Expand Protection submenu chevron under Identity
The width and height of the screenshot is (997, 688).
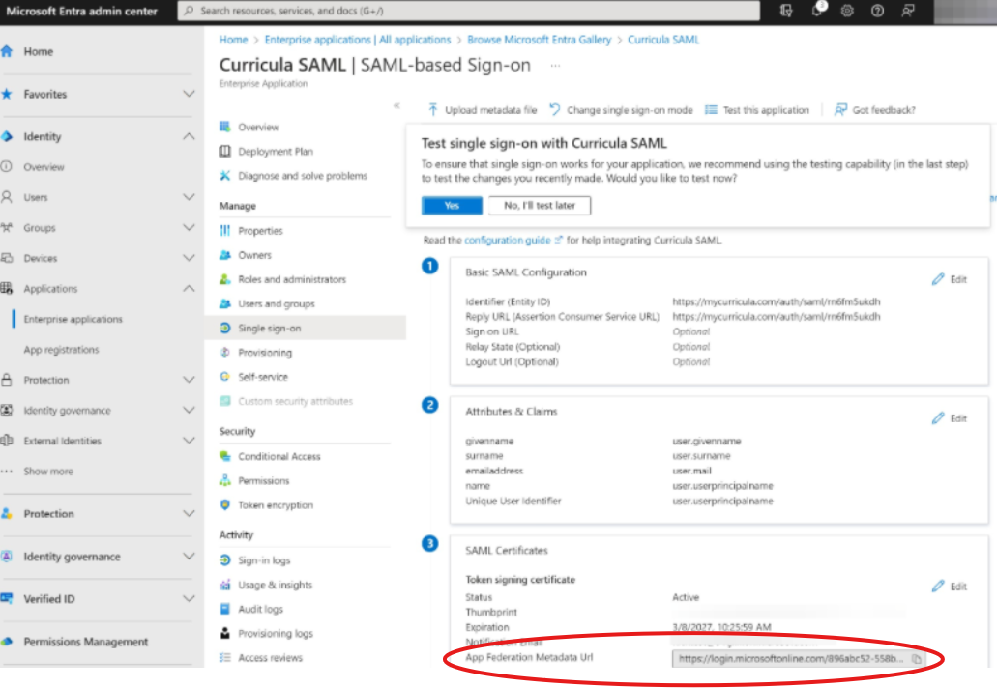(x=189, y=379)
